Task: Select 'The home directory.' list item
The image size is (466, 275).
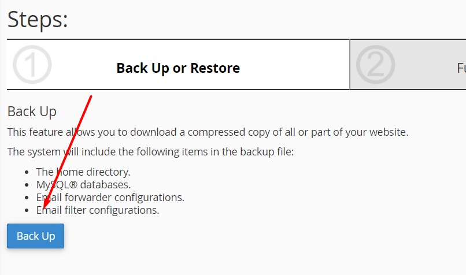Action: tap(83, 172)
